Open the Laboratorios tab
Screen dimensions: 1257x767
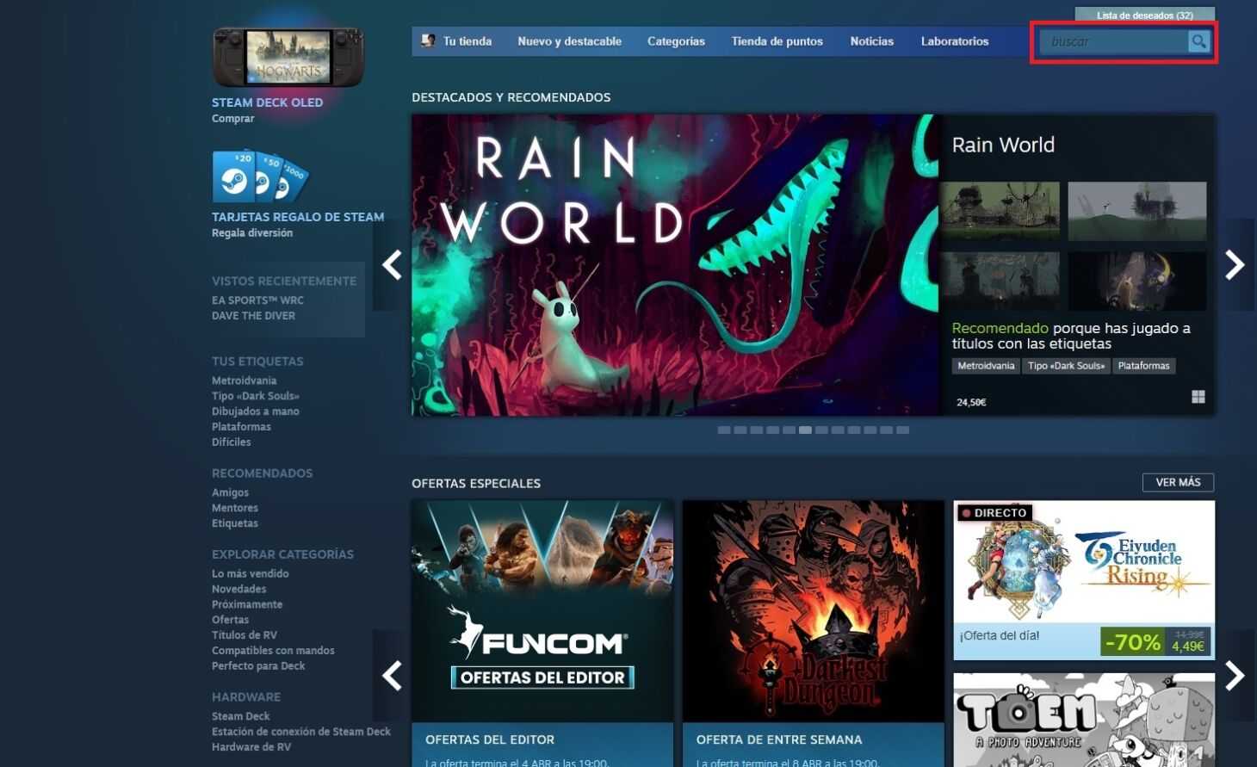[955, 41]
